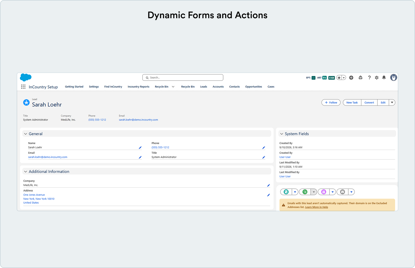415x268 pixels.
Task: Open the Incountry Reports tab
Action: pyautogui.click(x=138, y=87)
